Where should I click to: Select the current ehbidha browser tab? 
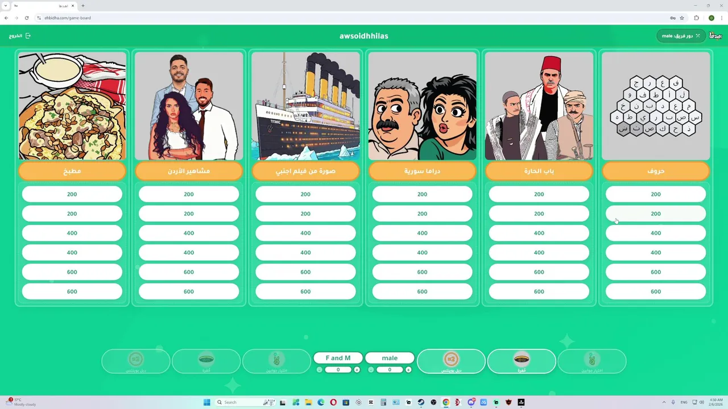[44, 6]
